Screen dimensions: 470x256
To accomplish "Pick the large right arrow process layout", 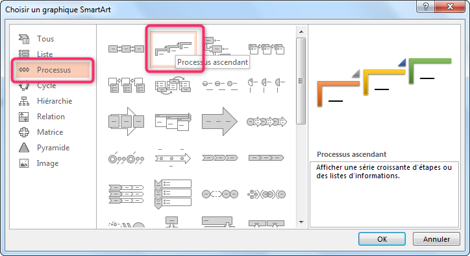I will [219, 122].
